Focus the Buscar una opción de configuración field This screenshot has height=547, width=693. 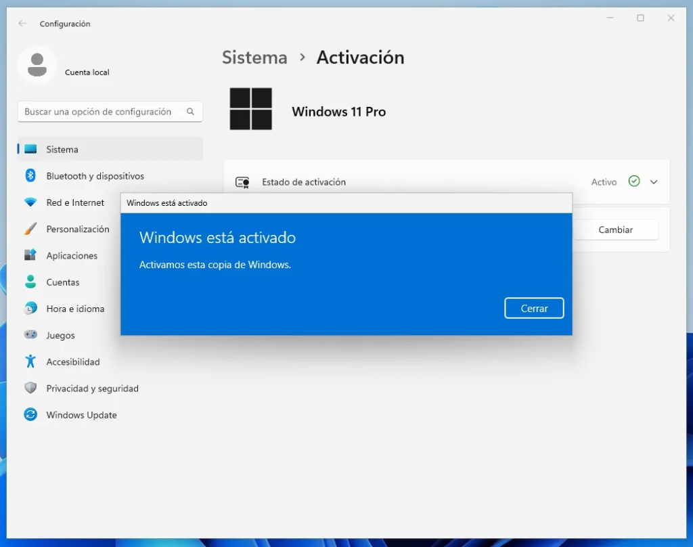[110, 112]
